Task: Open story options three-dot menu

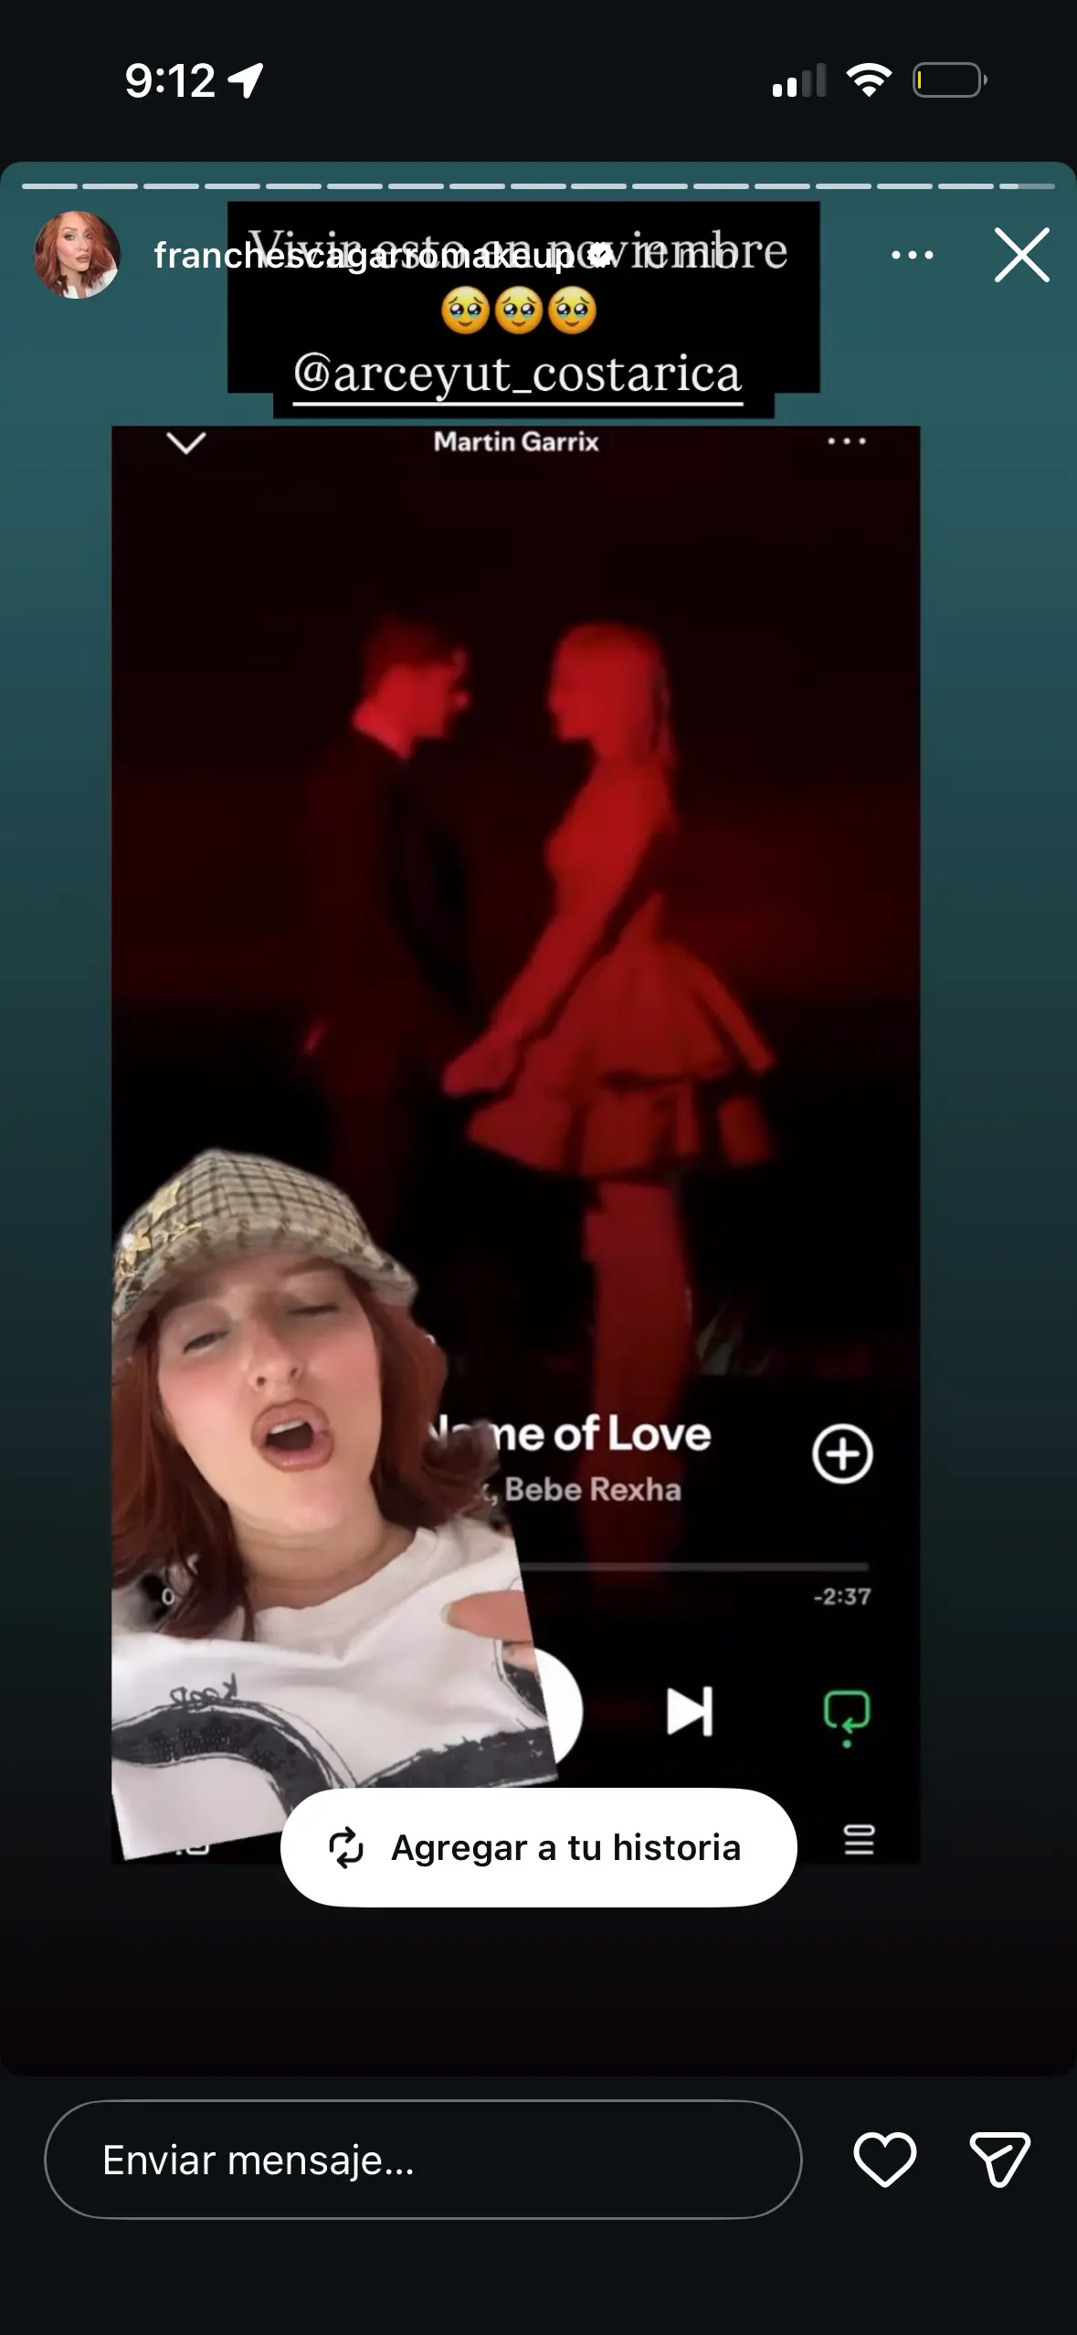Action: point(912,255)
